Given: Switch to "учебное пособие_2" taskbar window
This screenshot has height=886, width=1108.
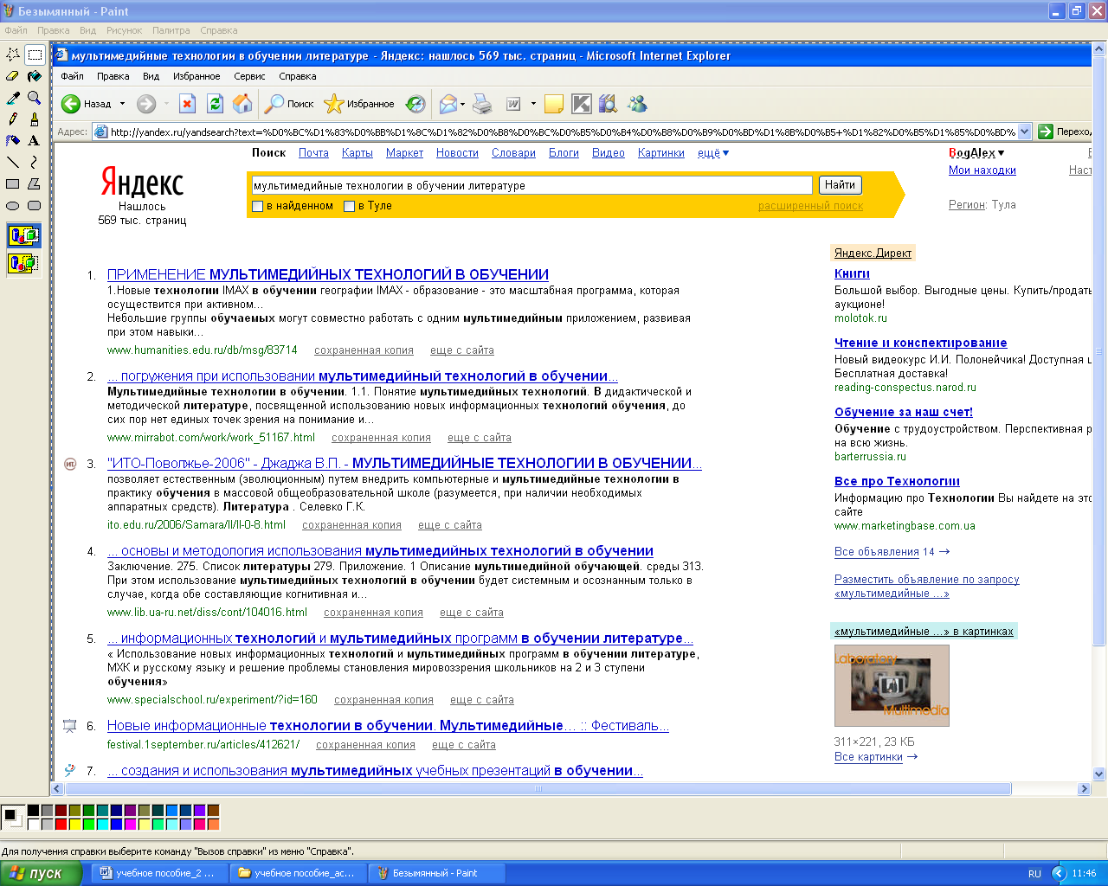Looking at the screenshot, I should pos(158,873).
